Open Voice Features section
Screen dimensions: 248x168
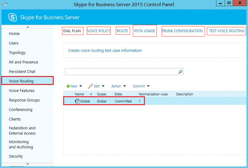tap(22, 90)
